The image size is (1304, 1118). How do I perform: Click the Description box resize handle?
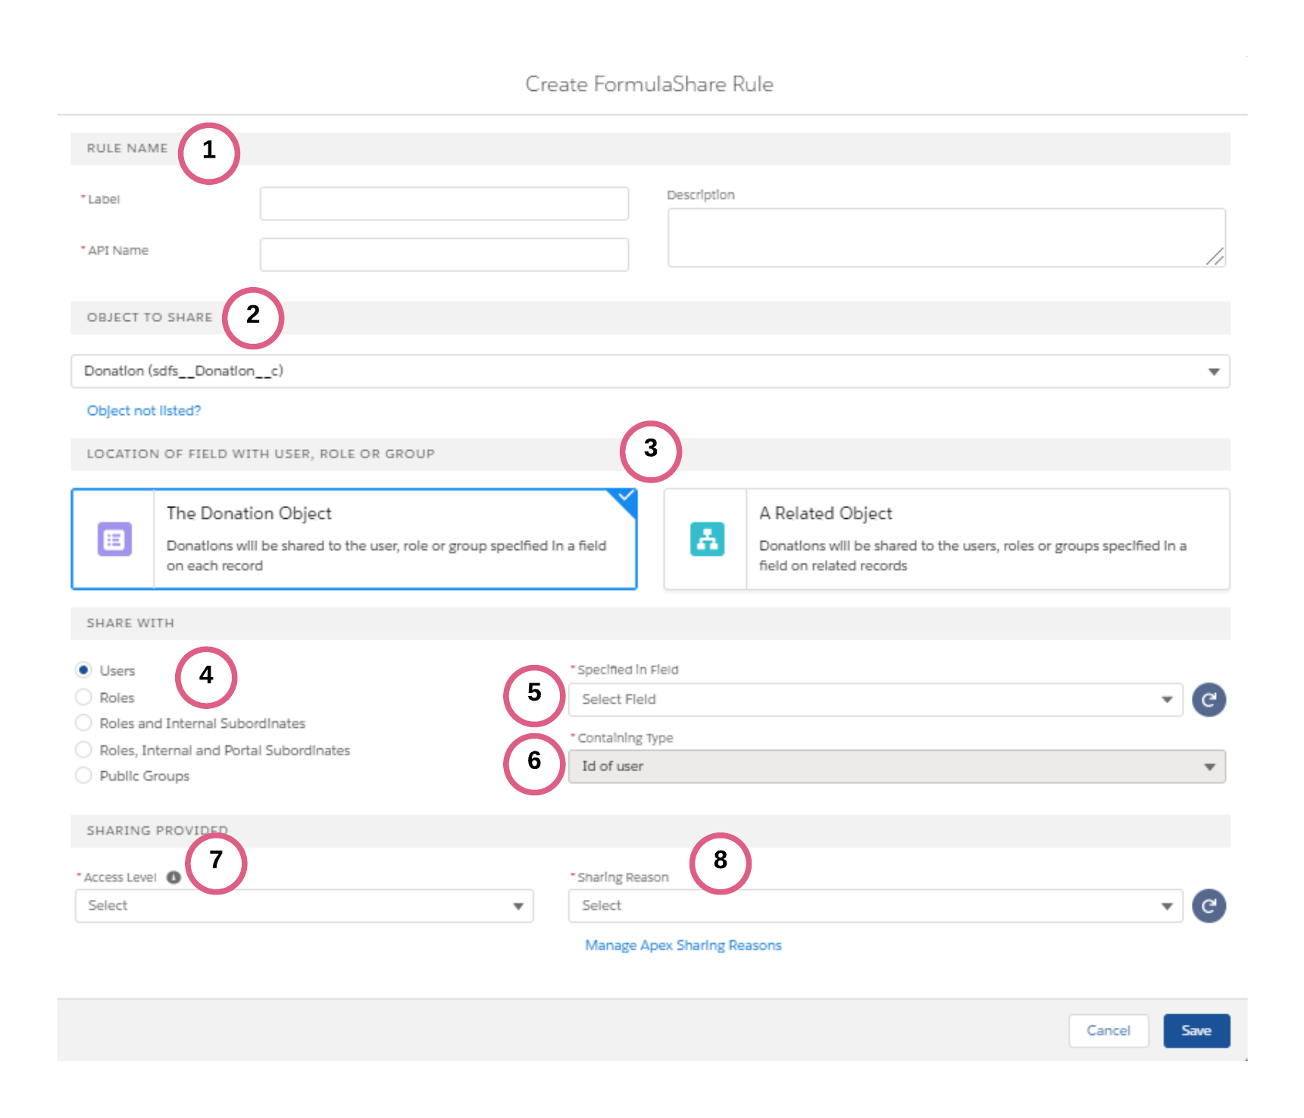[x=1215, y=258]
